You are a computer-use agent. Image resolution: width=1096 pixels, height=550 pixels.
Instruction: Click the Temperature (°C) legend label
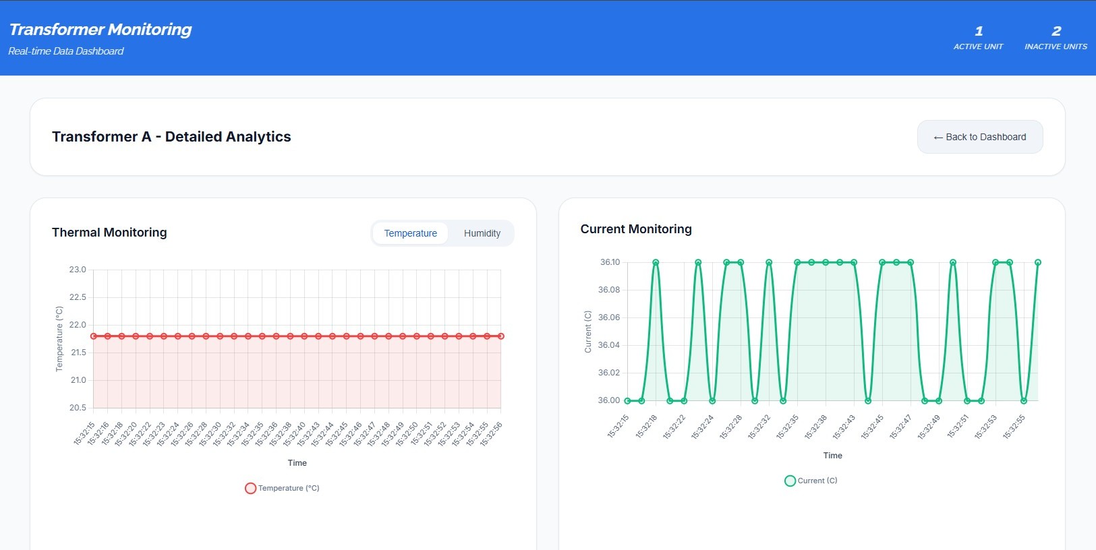[289, 488]
